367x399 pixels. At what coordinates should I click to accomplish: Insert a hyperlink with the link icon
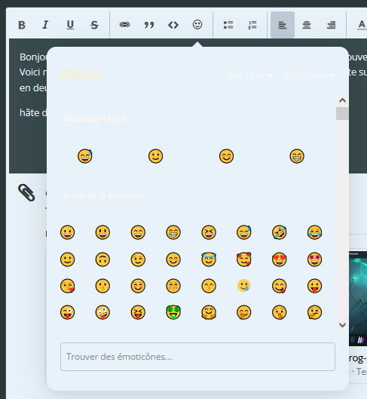124,25
